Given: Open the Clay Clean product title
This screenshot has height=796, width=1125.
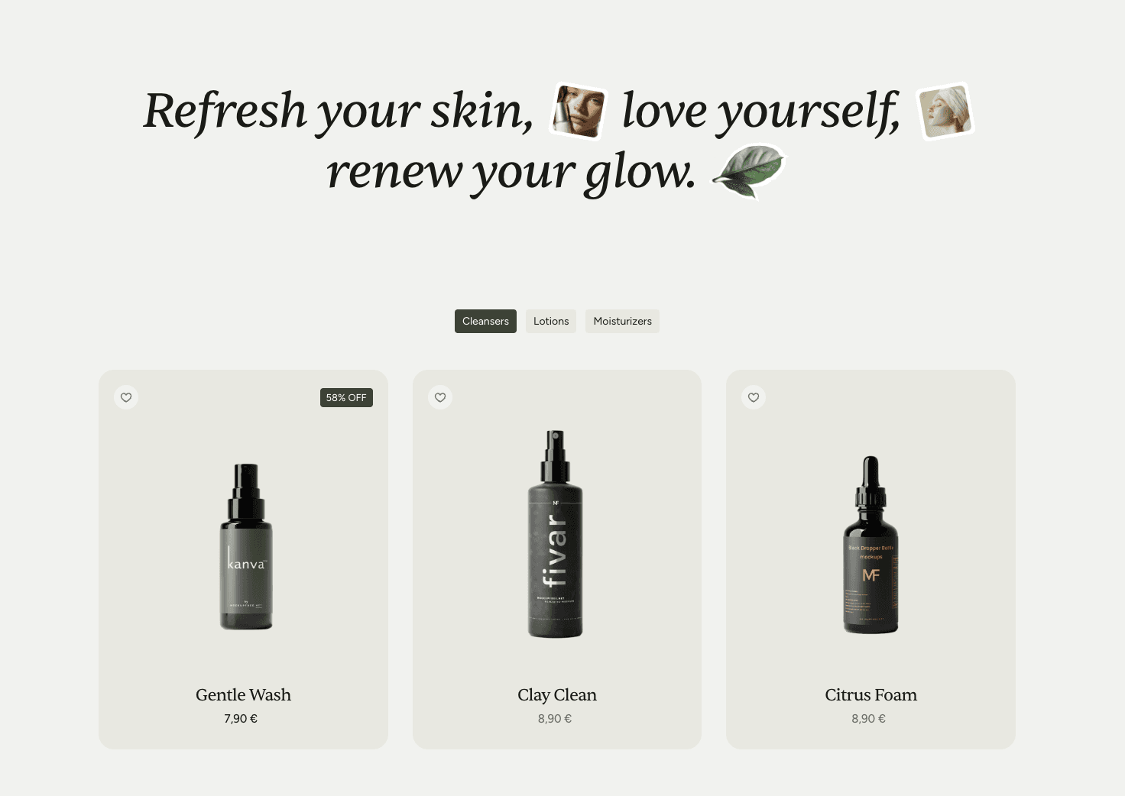Looking at the screenshot, I should (557, 694).
